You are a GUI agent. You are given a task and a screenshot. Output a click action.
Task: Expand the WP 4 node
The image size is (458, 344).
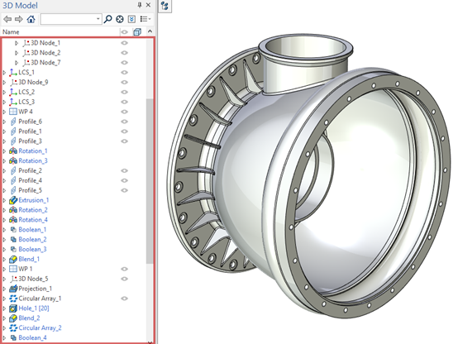tap(4, 112)
